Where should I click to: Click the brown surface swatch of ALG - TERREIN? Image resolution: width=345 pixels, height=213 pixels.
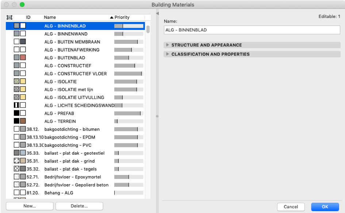pos(23,121)
